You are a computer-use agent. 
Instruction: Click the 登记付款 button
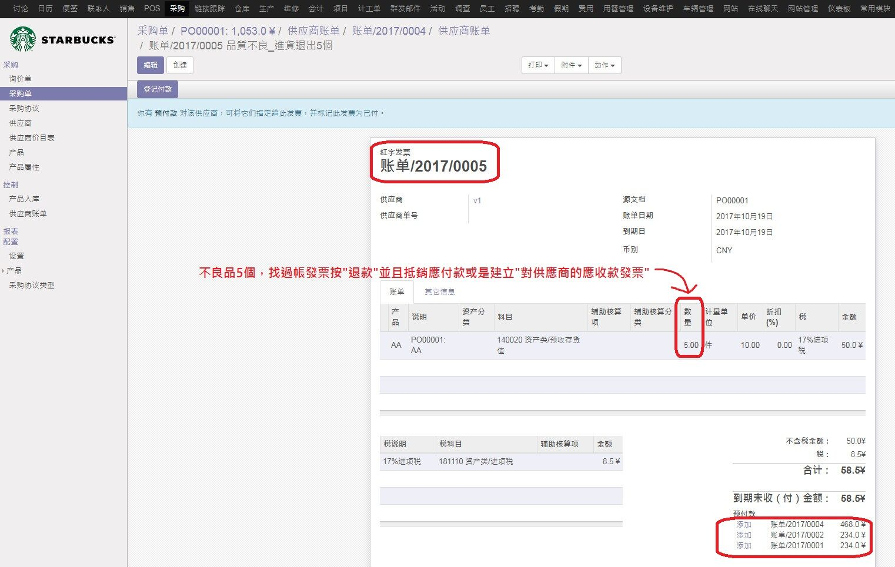point(158,89)
